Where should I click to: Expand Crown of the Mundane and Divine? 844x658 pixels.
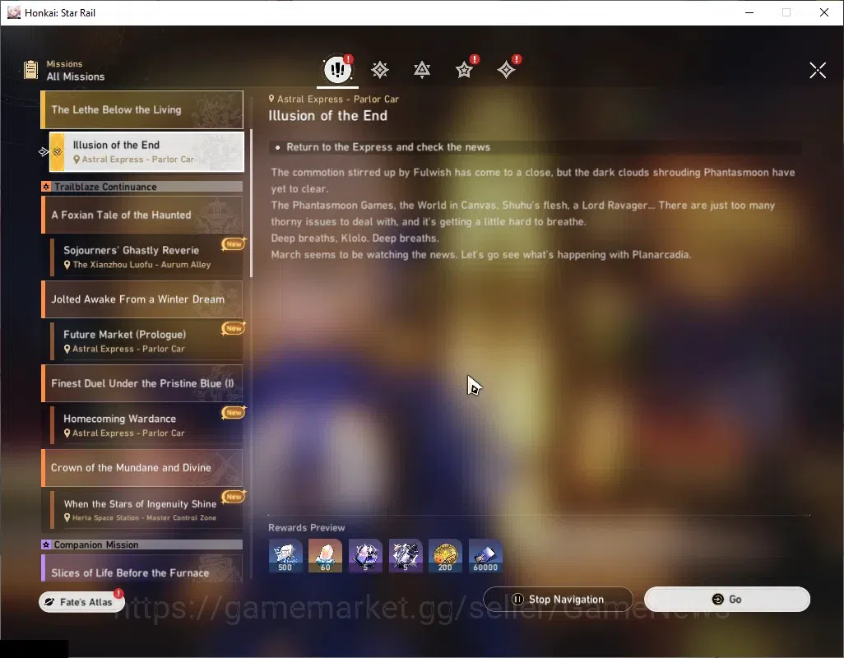142,467
